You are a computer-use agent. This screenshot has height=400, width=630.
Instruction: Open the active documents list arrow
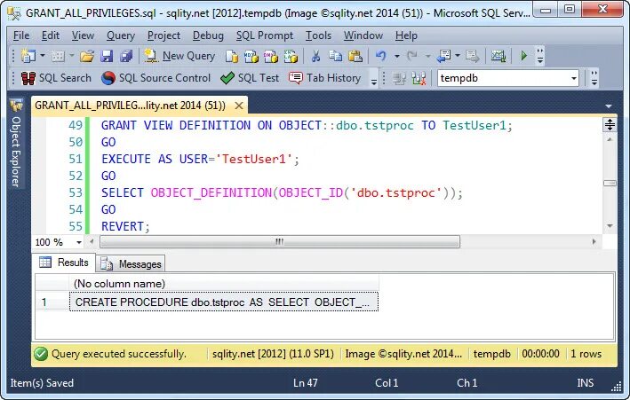(609, 106)
